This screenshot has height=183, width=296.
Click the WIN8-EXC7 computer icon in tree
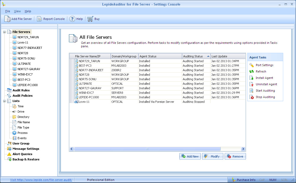[x=15, y=74]
